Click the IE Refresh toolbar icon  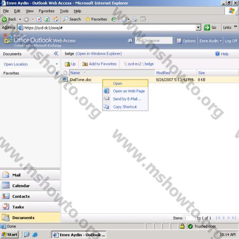pos(47,19)
